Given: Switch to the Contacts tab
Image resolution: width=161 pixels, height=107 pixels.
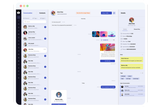Looking at the screenshot, I should coord(42,13).
